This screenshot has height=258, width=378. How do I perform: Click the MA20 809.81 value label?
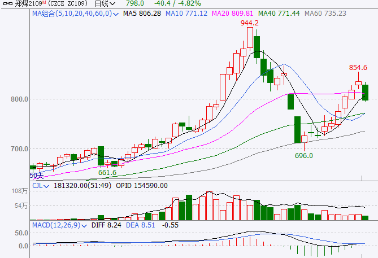232,14
